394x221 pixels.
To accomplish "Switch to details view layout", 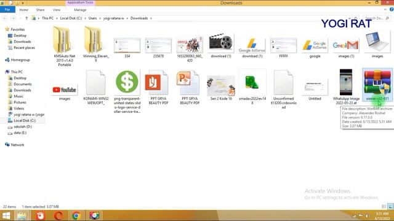I will pyautogui.click(x=384, y=206).
